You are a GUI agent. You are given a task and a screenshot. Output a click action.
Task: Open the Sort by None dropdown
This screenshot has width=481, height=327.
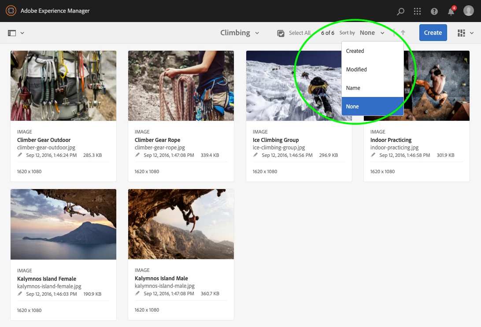tap(372, 33)
